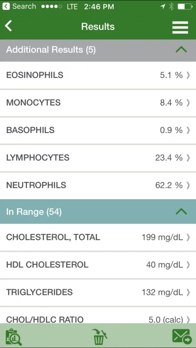Screen dimensions: 196x348
Task: Open HDL CHOLESTEROL 40 mg/dL row
Action: 98,265
